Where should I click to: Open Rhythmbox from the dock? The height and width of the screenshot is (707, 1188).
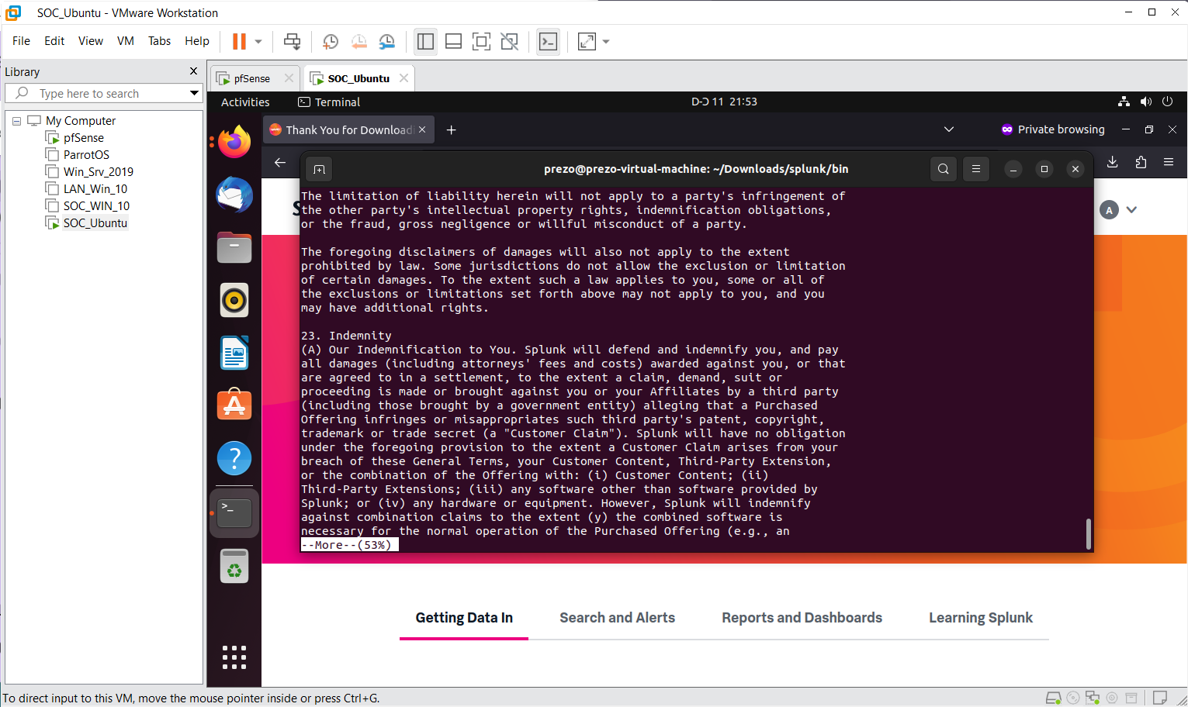(234, 300)
